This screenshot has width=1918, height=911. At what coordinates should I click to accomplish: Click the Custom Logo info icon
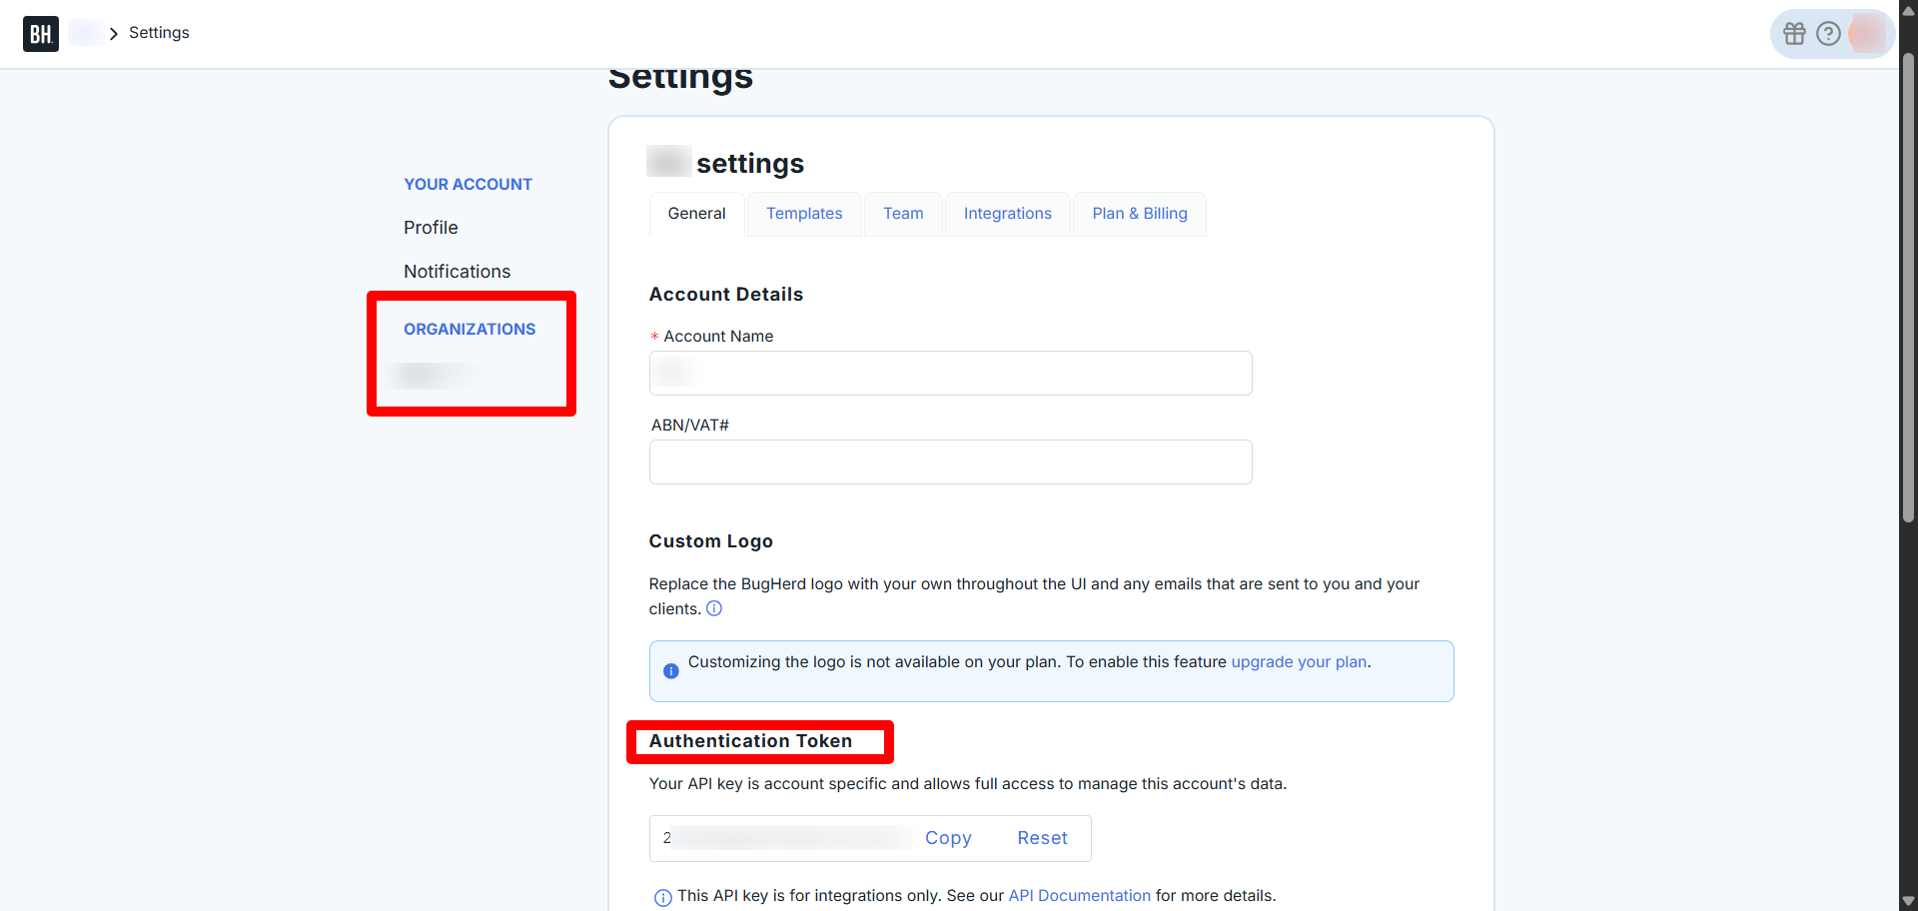tap(714, 608)
